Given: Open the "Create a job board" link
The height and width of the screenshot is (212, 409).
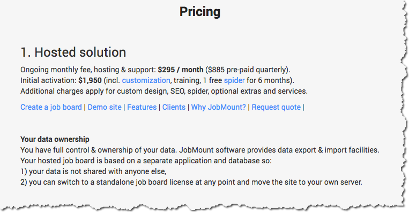Looking at the screenshot, I should [51, 107].
